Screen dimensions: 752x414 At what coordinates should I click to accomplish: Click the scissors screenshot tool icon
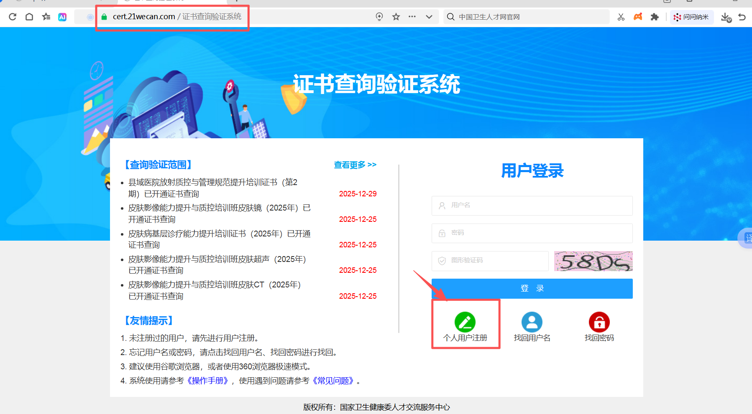pyautogui.click(x=621, y=17)
